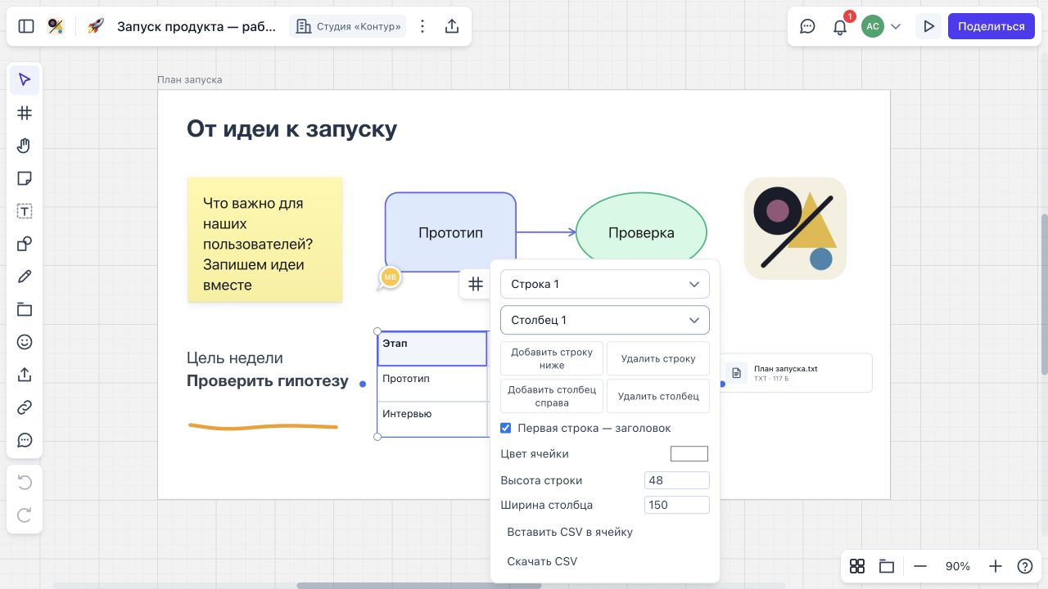Open the emoji sticker tool
Viewport: 1048px width, 589px height.
tap(25, 342)
